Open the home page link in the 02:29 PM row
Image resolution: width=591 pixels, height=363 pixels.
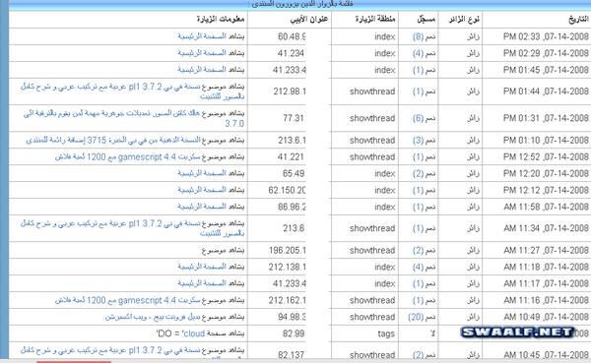tap(202, 53)
